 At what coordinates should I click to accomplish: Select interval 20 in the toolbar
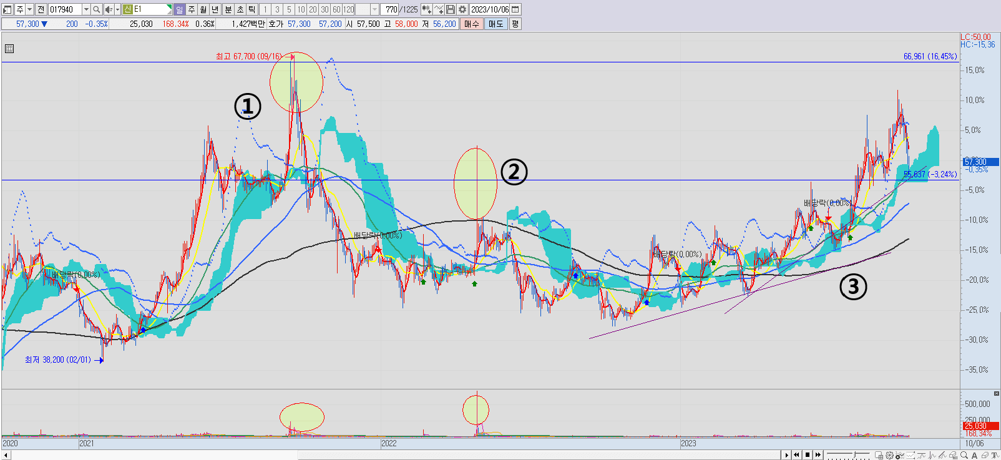(x=313, y=9)
